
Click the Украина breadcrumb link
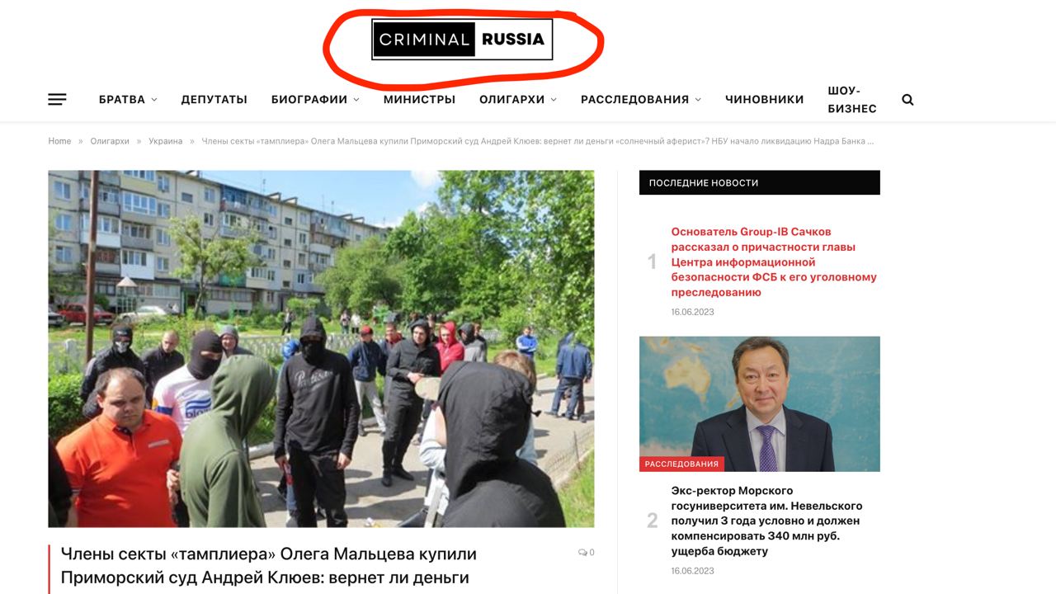coord(166,141)
